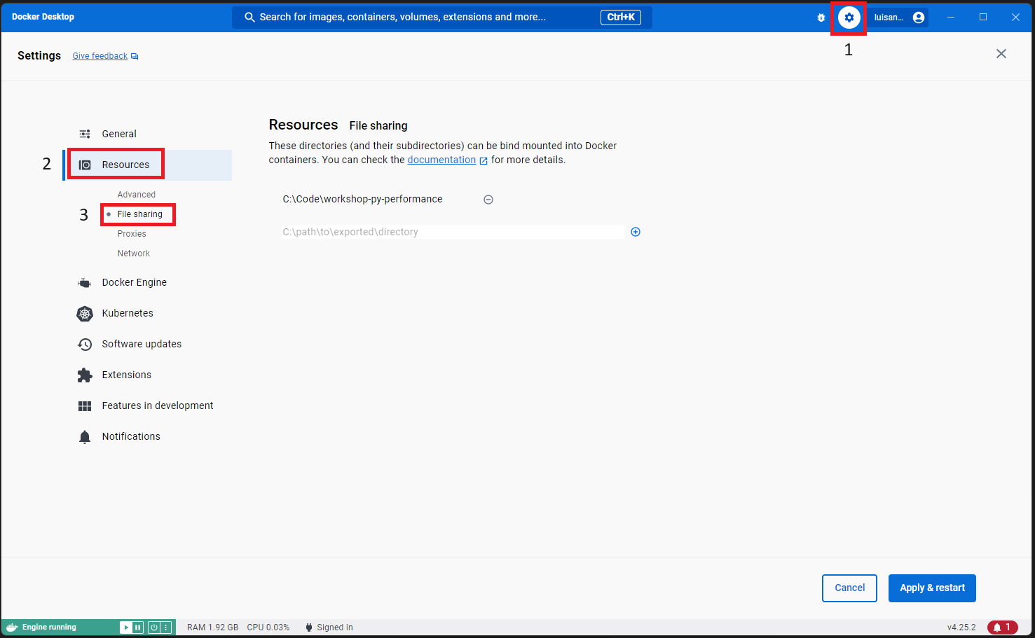This screenshot has height=638, width=1035.
Task: Click the CPU 0.03% status
Action: [x=268, y=627]
